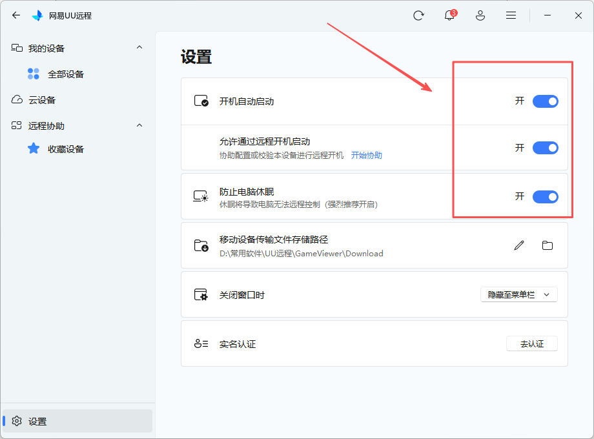The width and height of the screenshot is (594, 439).
Task: Click the 关闭窗口时 window gear icon
Action: point(201,294)
